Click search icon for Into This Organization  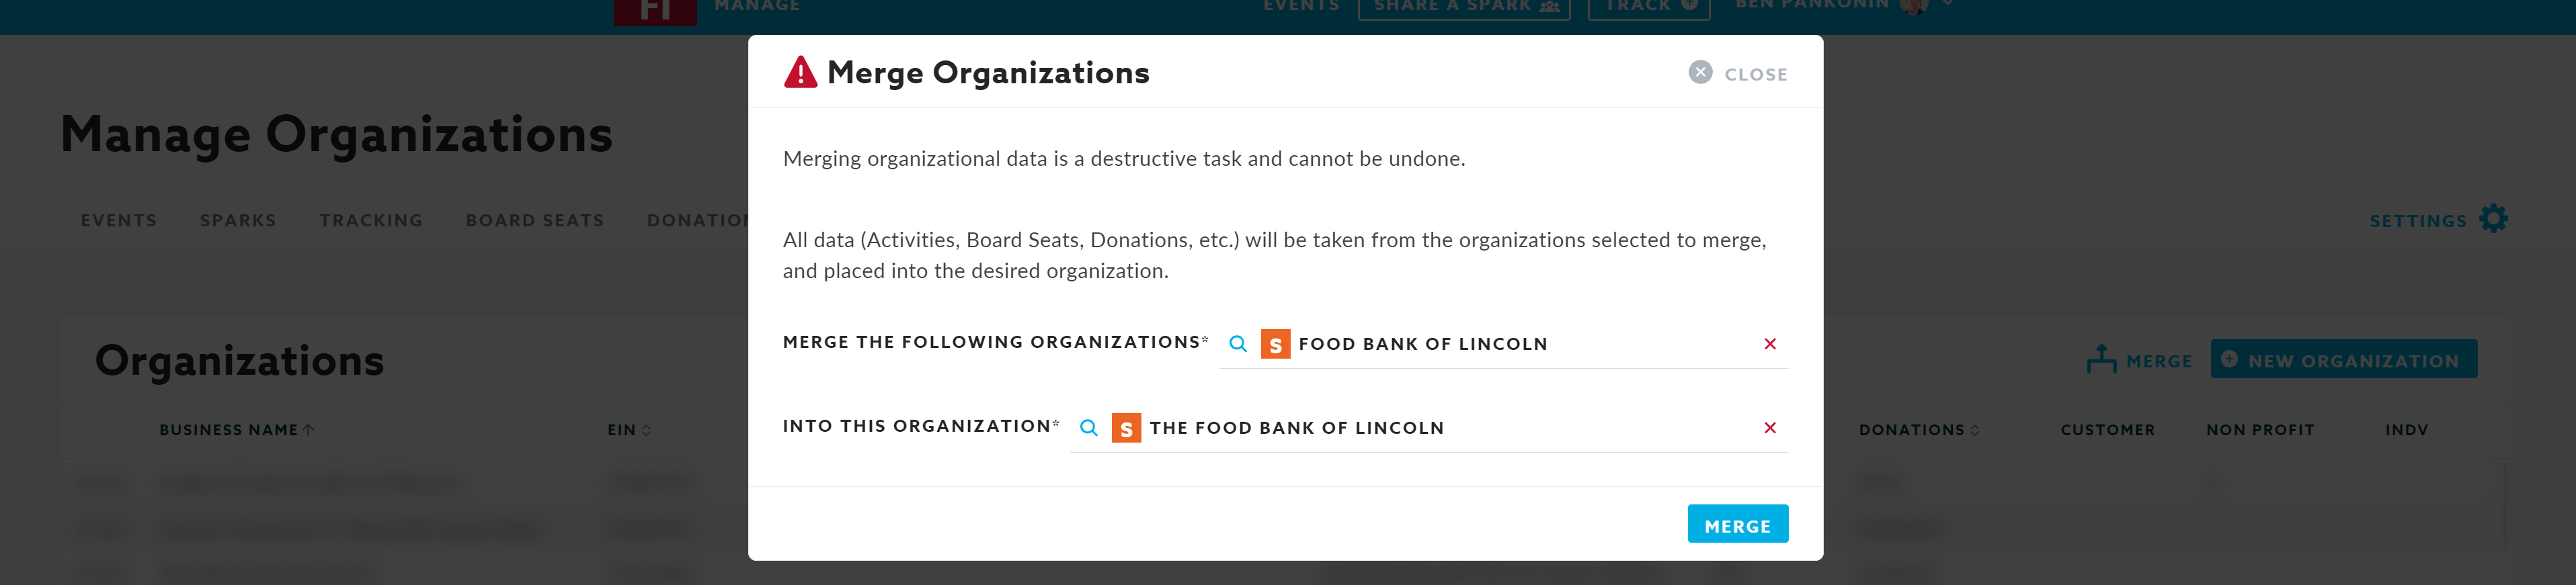point(1089,429)
